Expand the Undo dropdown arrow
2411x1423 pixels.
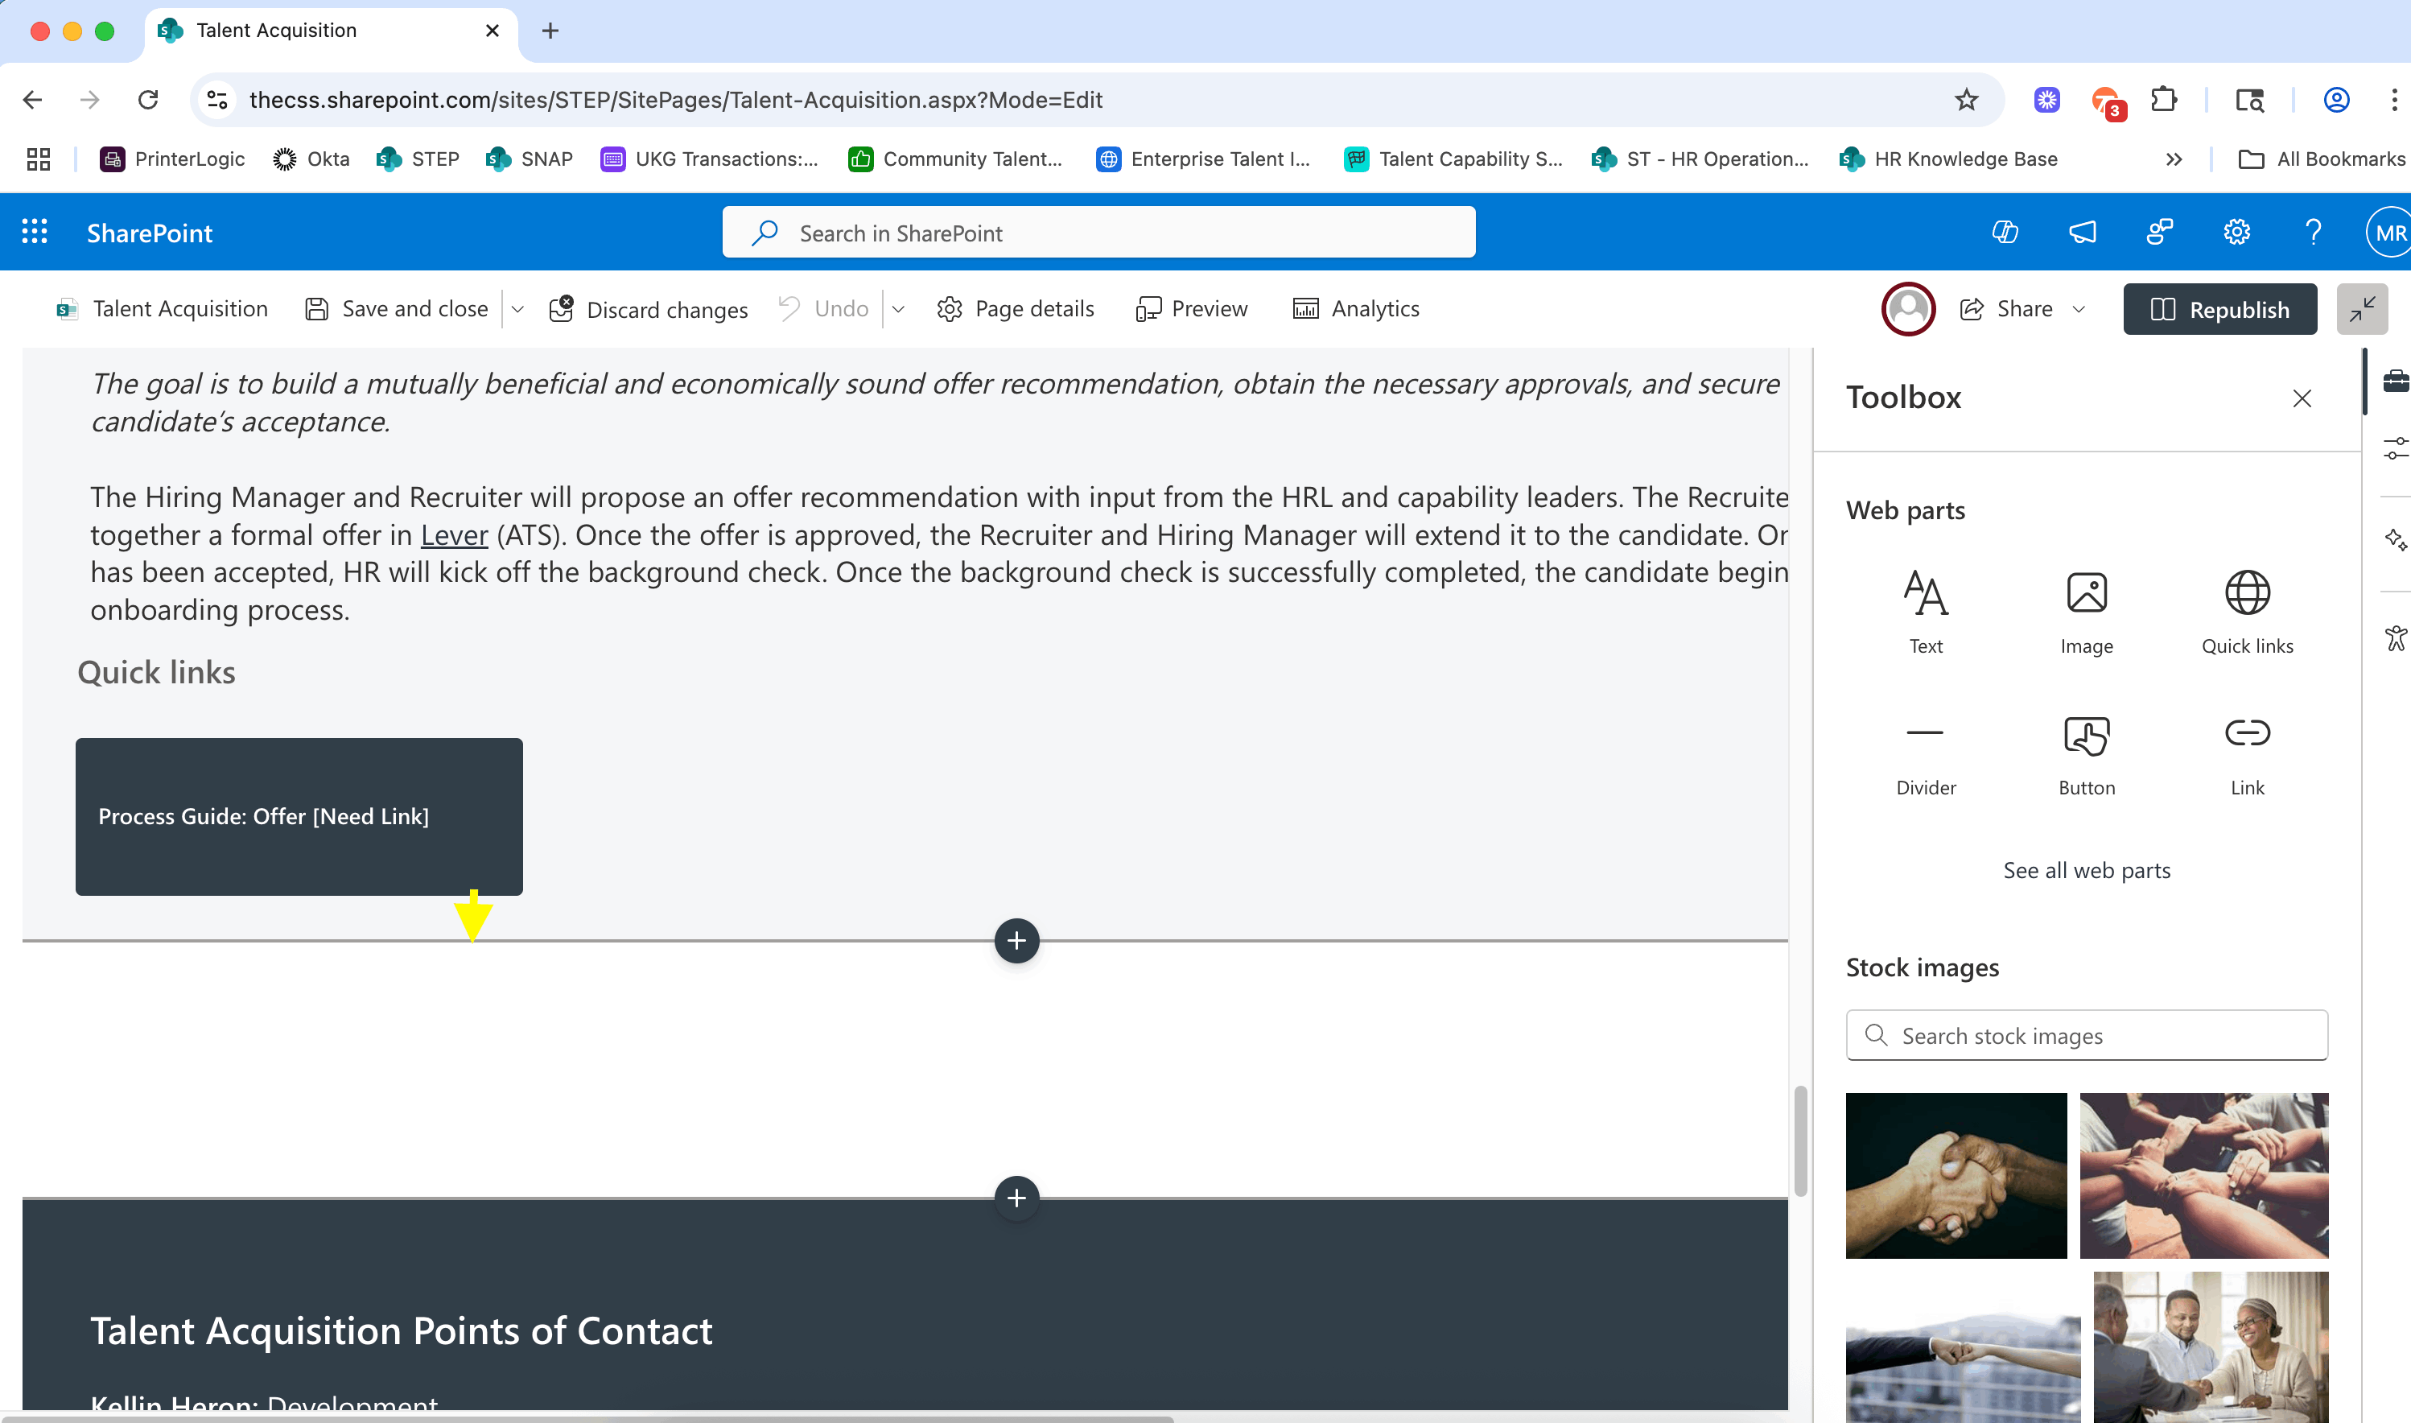coord(898,309)
